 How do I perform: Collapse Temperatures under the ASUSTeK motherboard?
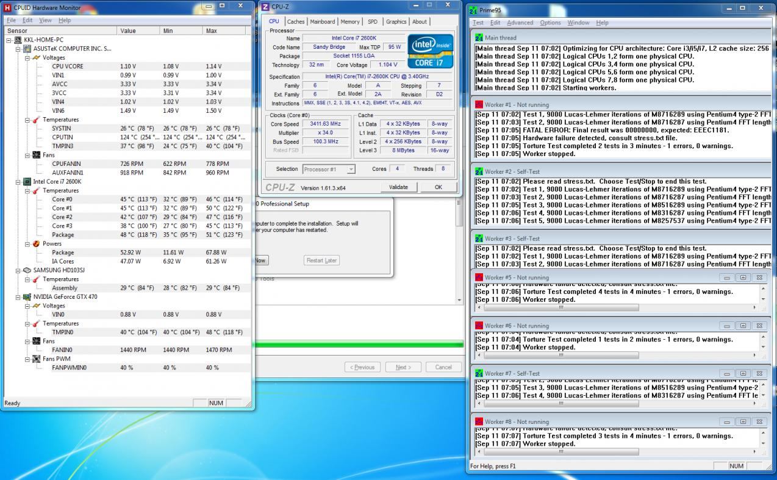point(27,120)
